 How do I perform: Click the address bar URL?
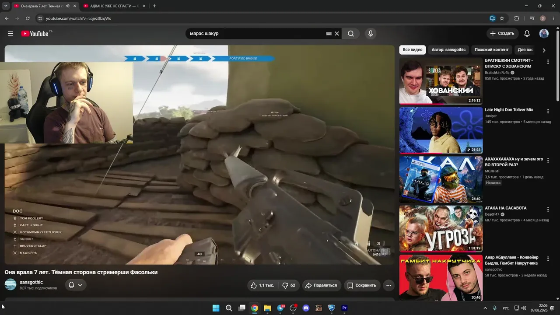point(78,18)
